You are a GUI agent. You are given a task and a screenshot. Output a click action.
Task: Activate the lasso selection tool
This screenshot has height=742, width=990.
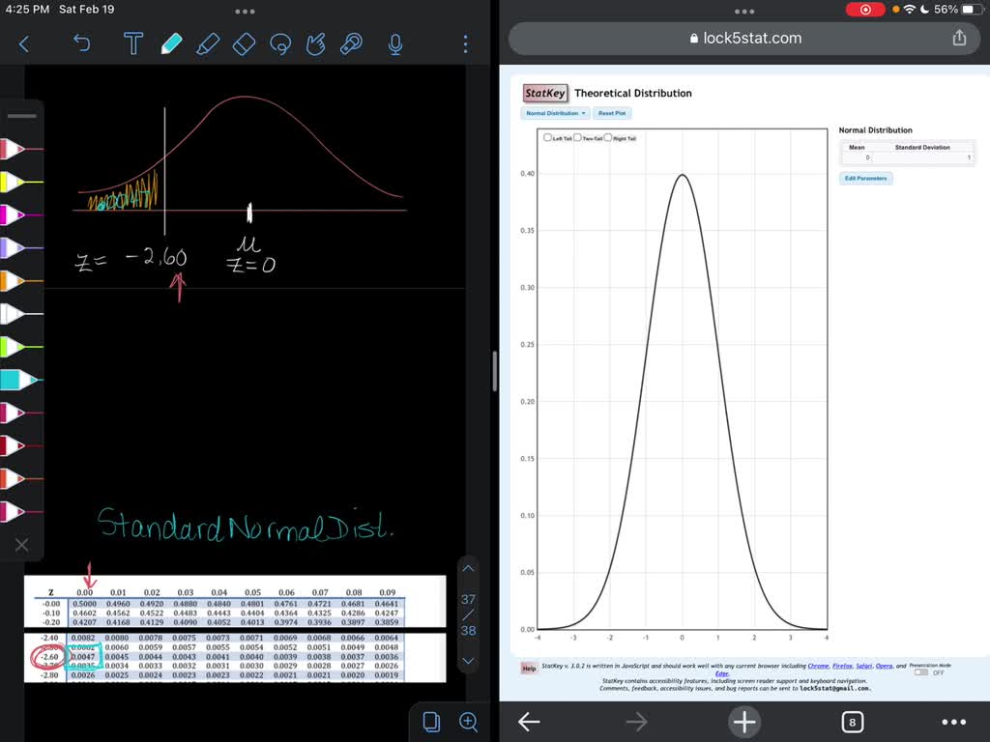pos(280,43)
